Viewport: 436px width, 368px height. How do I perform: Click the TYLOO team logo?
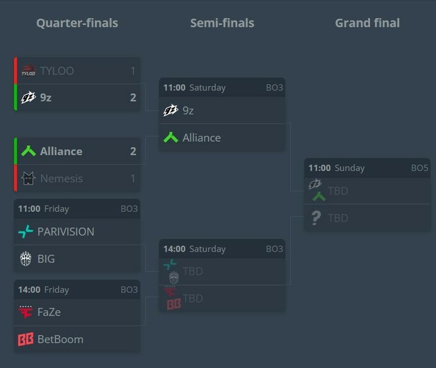tap(28, 71)
